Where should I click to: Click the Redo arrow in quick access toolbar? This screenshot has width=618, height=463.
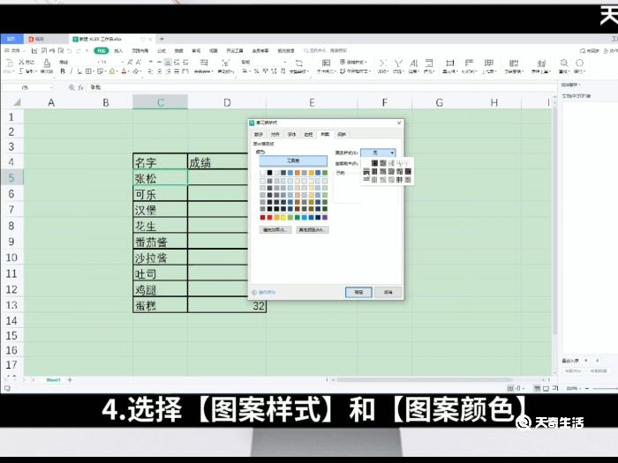point(78,51)
